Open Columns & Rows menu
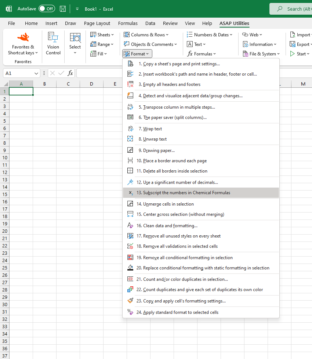The image size is (312, 359). coord(146,35)
